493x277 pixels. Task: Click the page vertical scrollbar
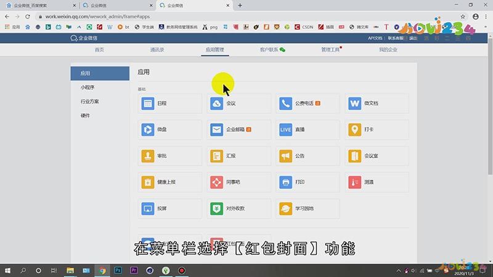pos(490,106)
